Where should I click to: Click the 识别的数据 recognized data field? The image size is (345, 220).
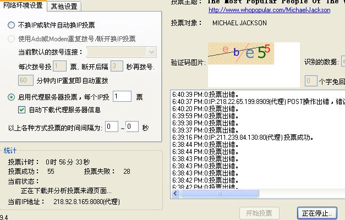(343, 62)
